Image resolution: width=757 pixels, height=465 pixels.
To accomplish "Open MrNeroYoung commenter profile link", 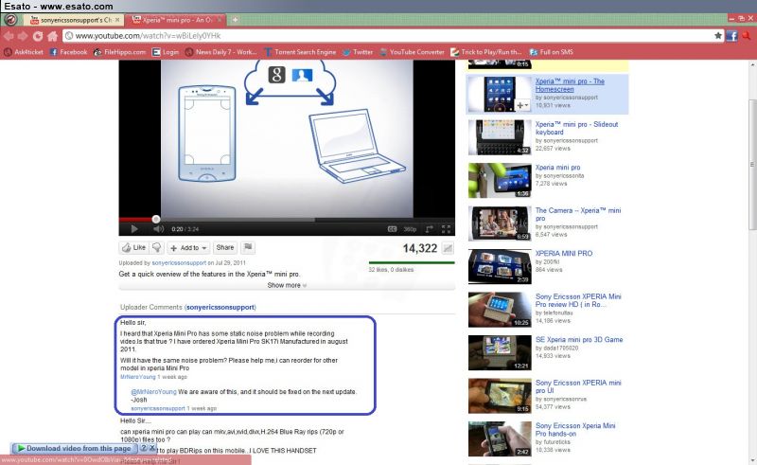I will (138, 377).
